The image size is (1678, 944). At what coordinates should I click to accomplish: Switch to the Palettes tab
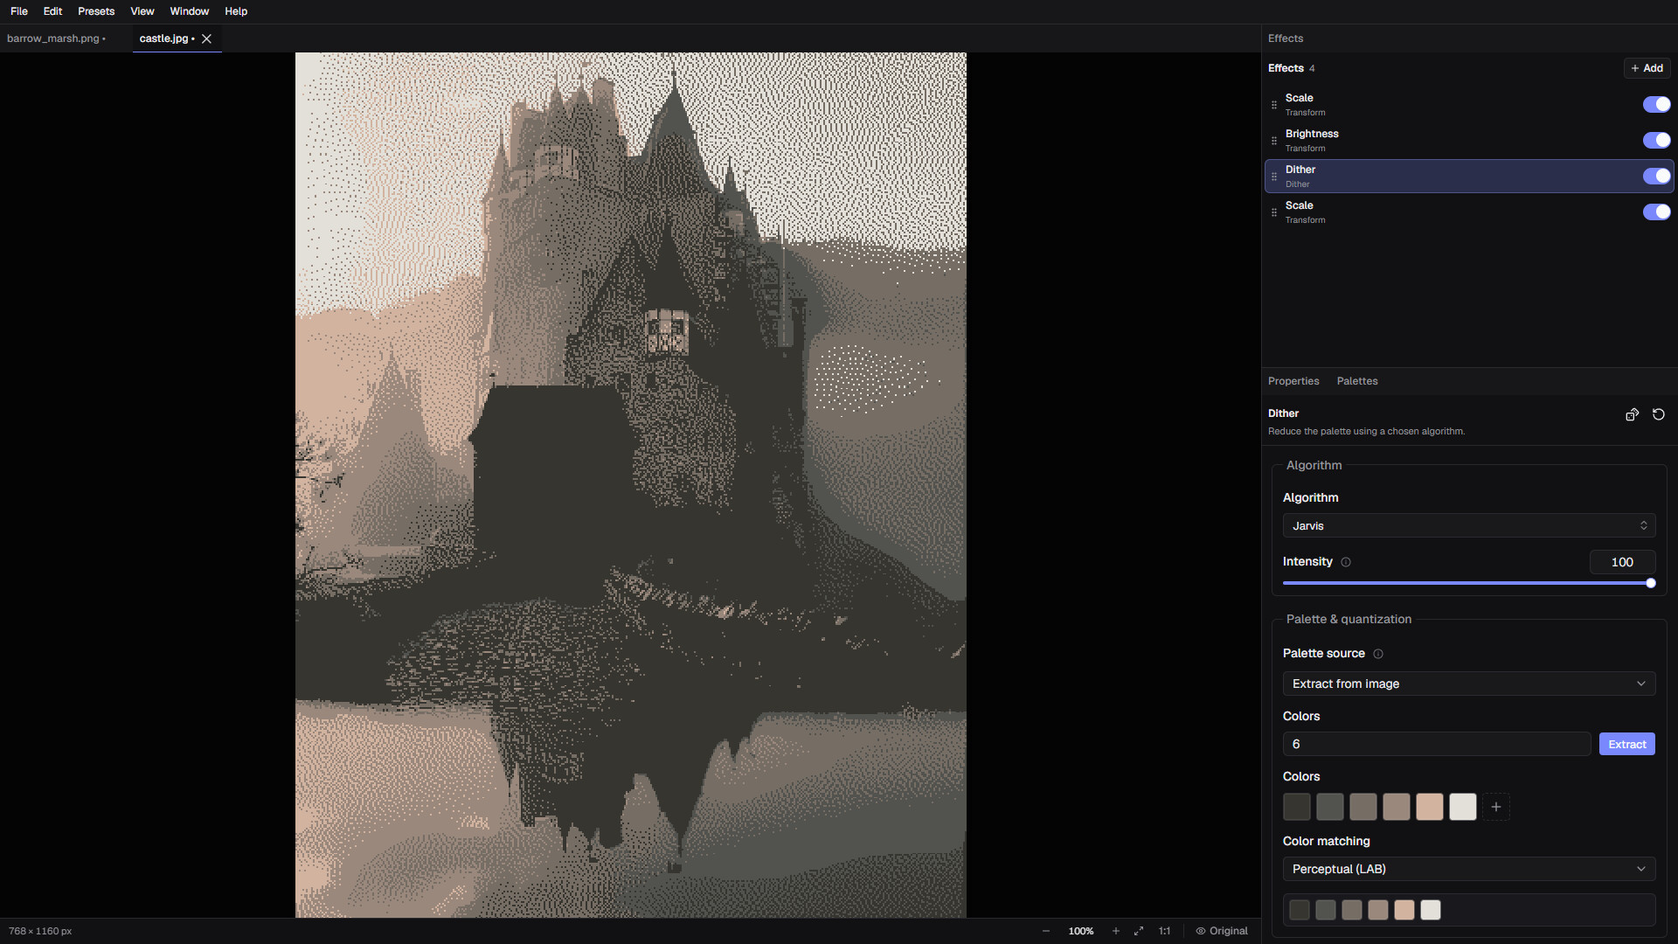[1356, 381]
